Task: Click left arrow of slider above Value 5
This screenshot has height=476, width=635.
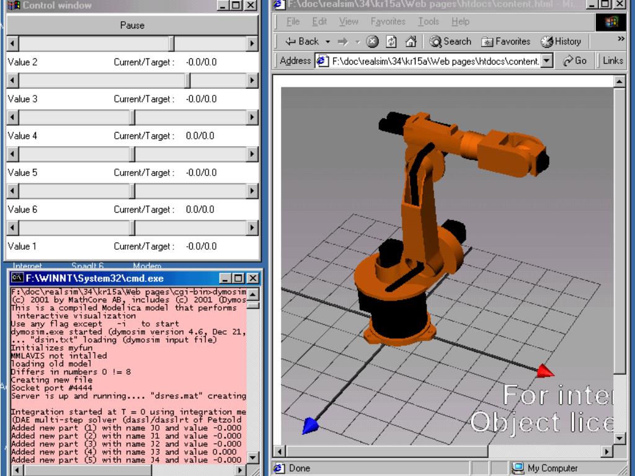Action: click(12, 154)
